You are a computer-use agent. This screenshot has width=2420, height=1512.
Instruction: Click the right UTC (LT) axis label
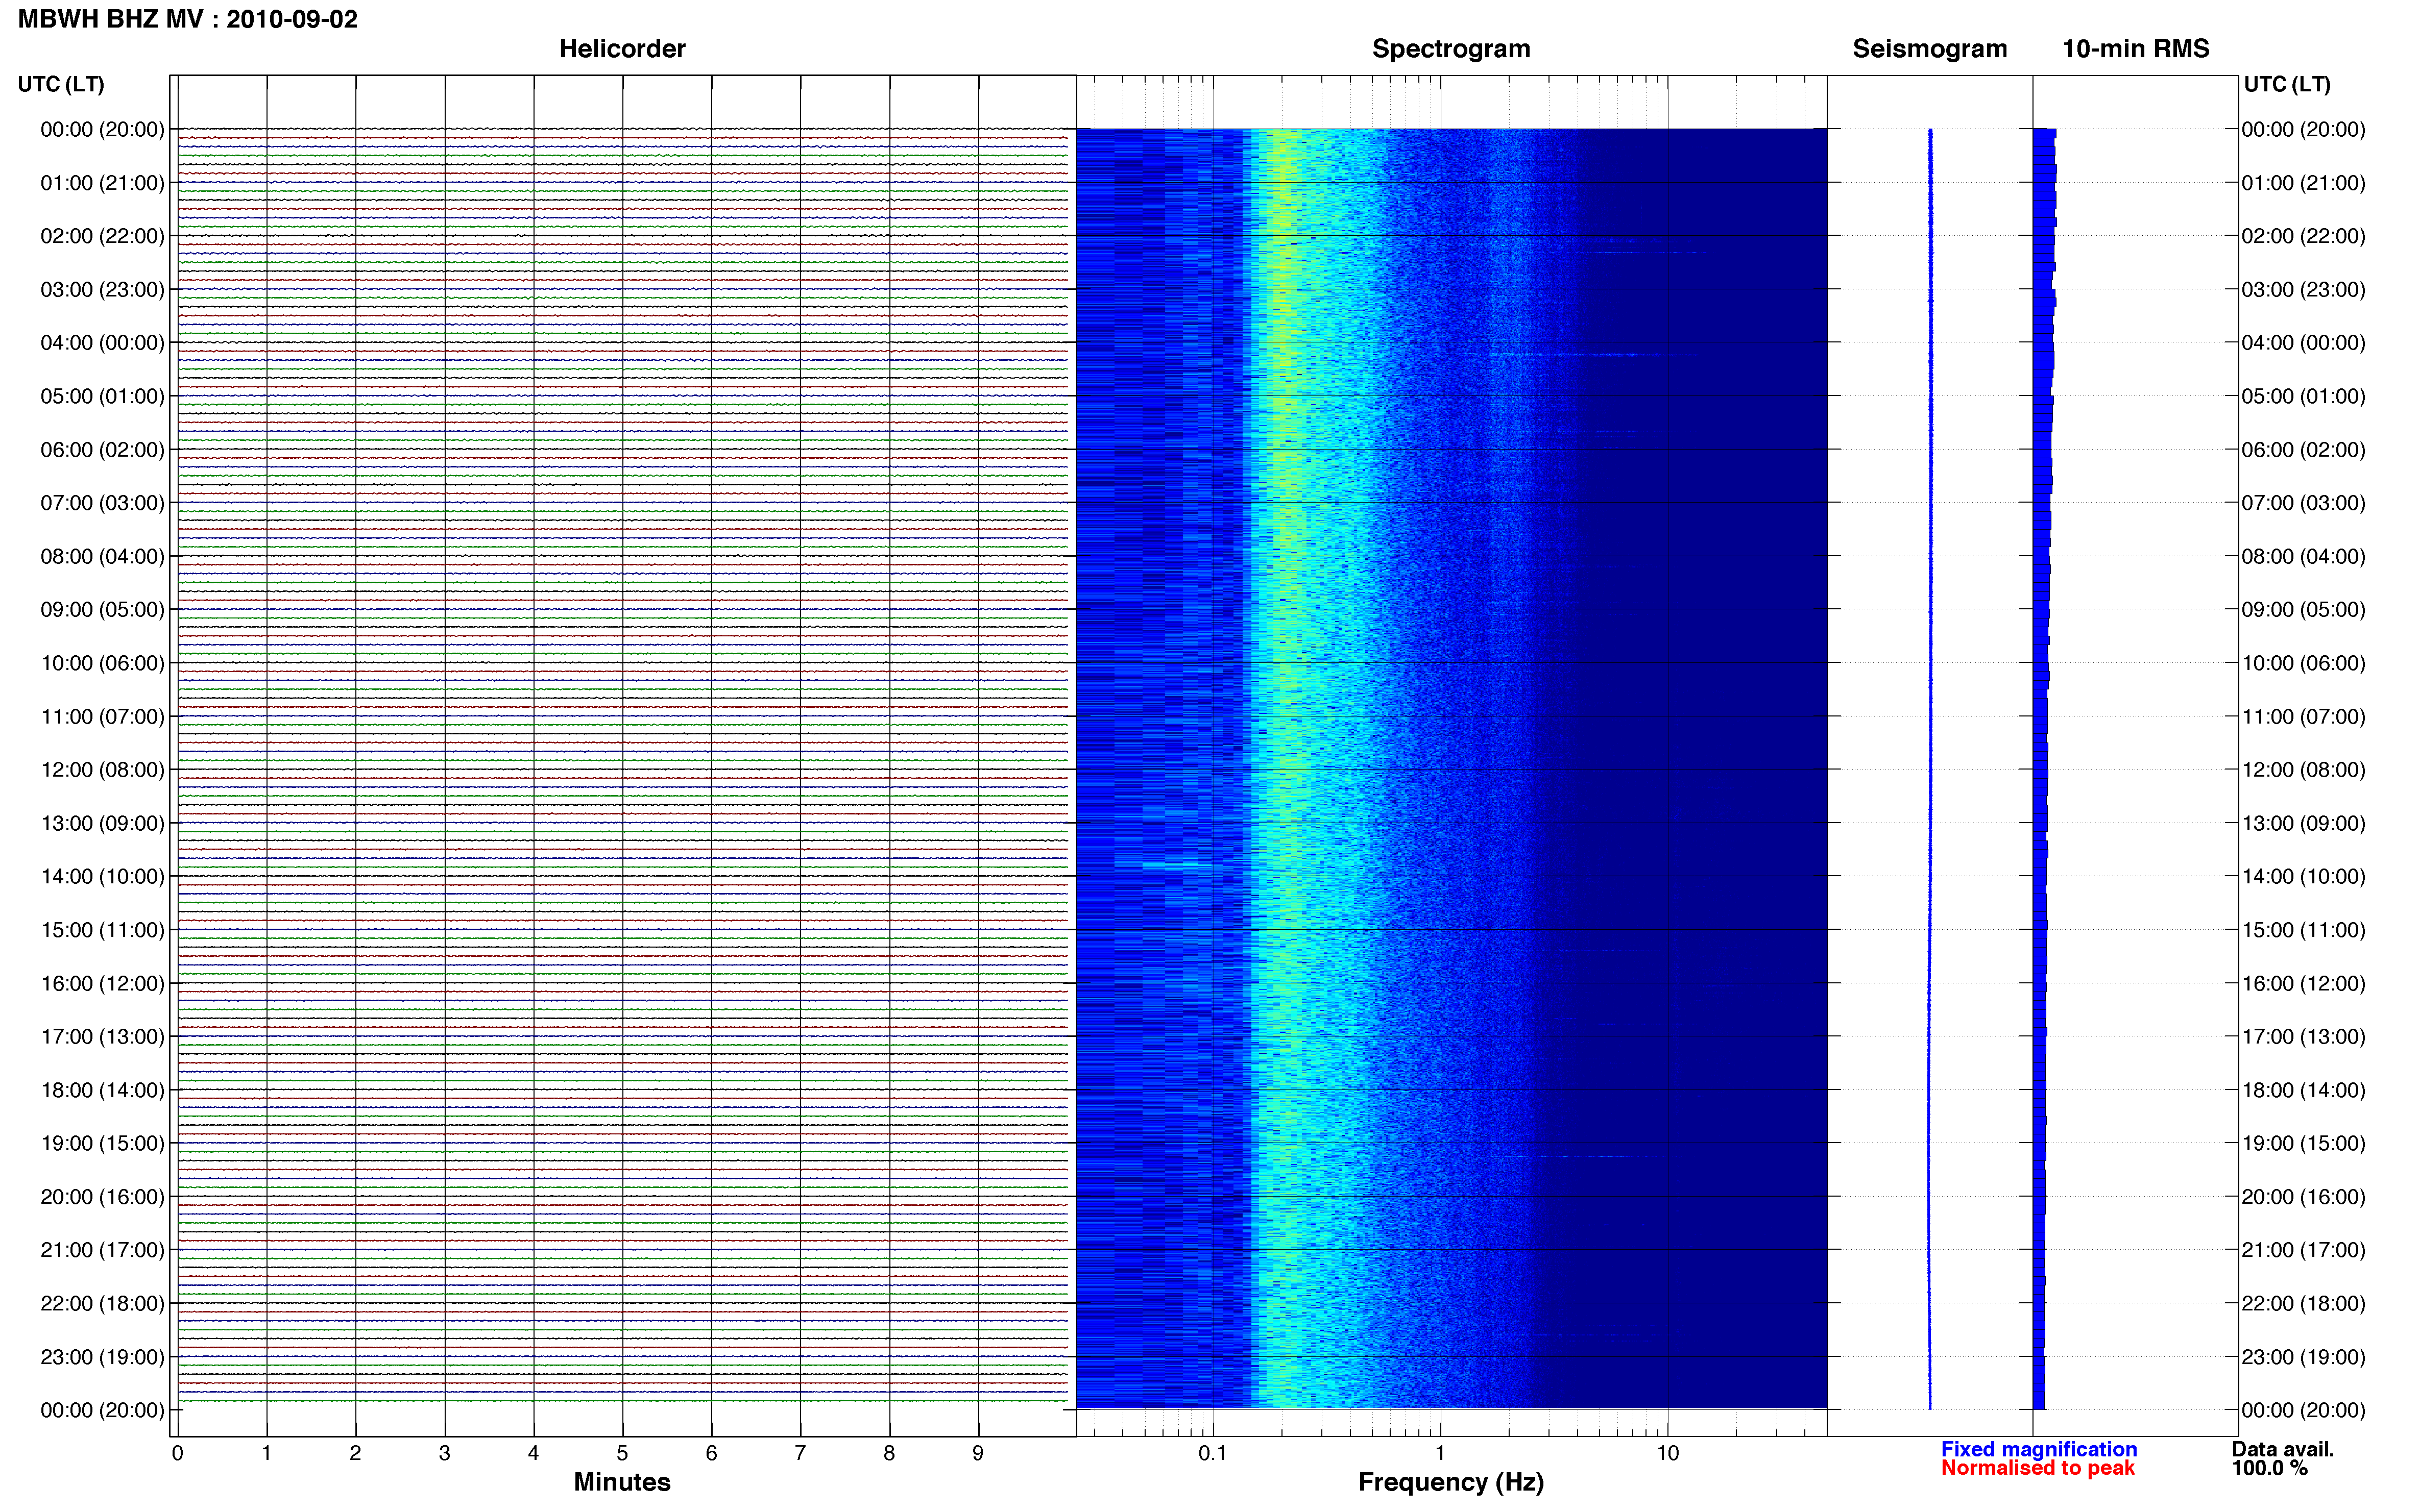click(2287, 84)
